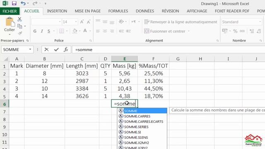Open the Presse-papiers dialog launcher
Image resolution: width=265 pixels, height=149 pixels.
[x=27, y=41]
